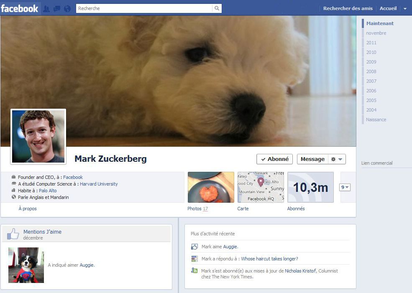Jump to 2008 on the timeline
This screenshot has height=293, width=412.
(371, 71)
